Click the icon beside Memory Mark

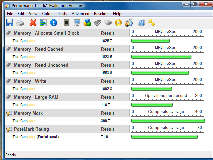coord(9,113)
